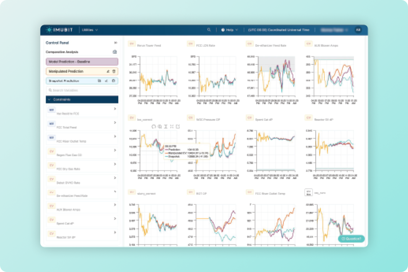
Task: Open the user account avatar menu
Action: (x=358, y=29)
